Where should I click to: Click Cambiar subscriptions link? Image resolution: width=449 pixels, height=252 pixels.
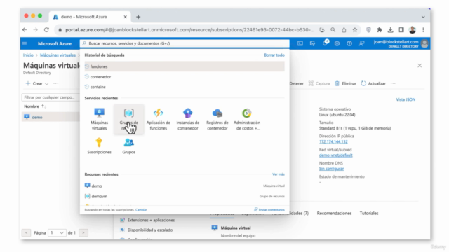pyautogui.click(x=141, y=210)
